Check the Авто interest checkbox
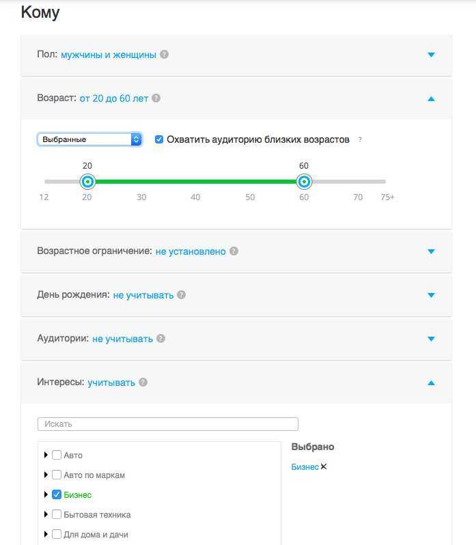 (x=57, y=455)
